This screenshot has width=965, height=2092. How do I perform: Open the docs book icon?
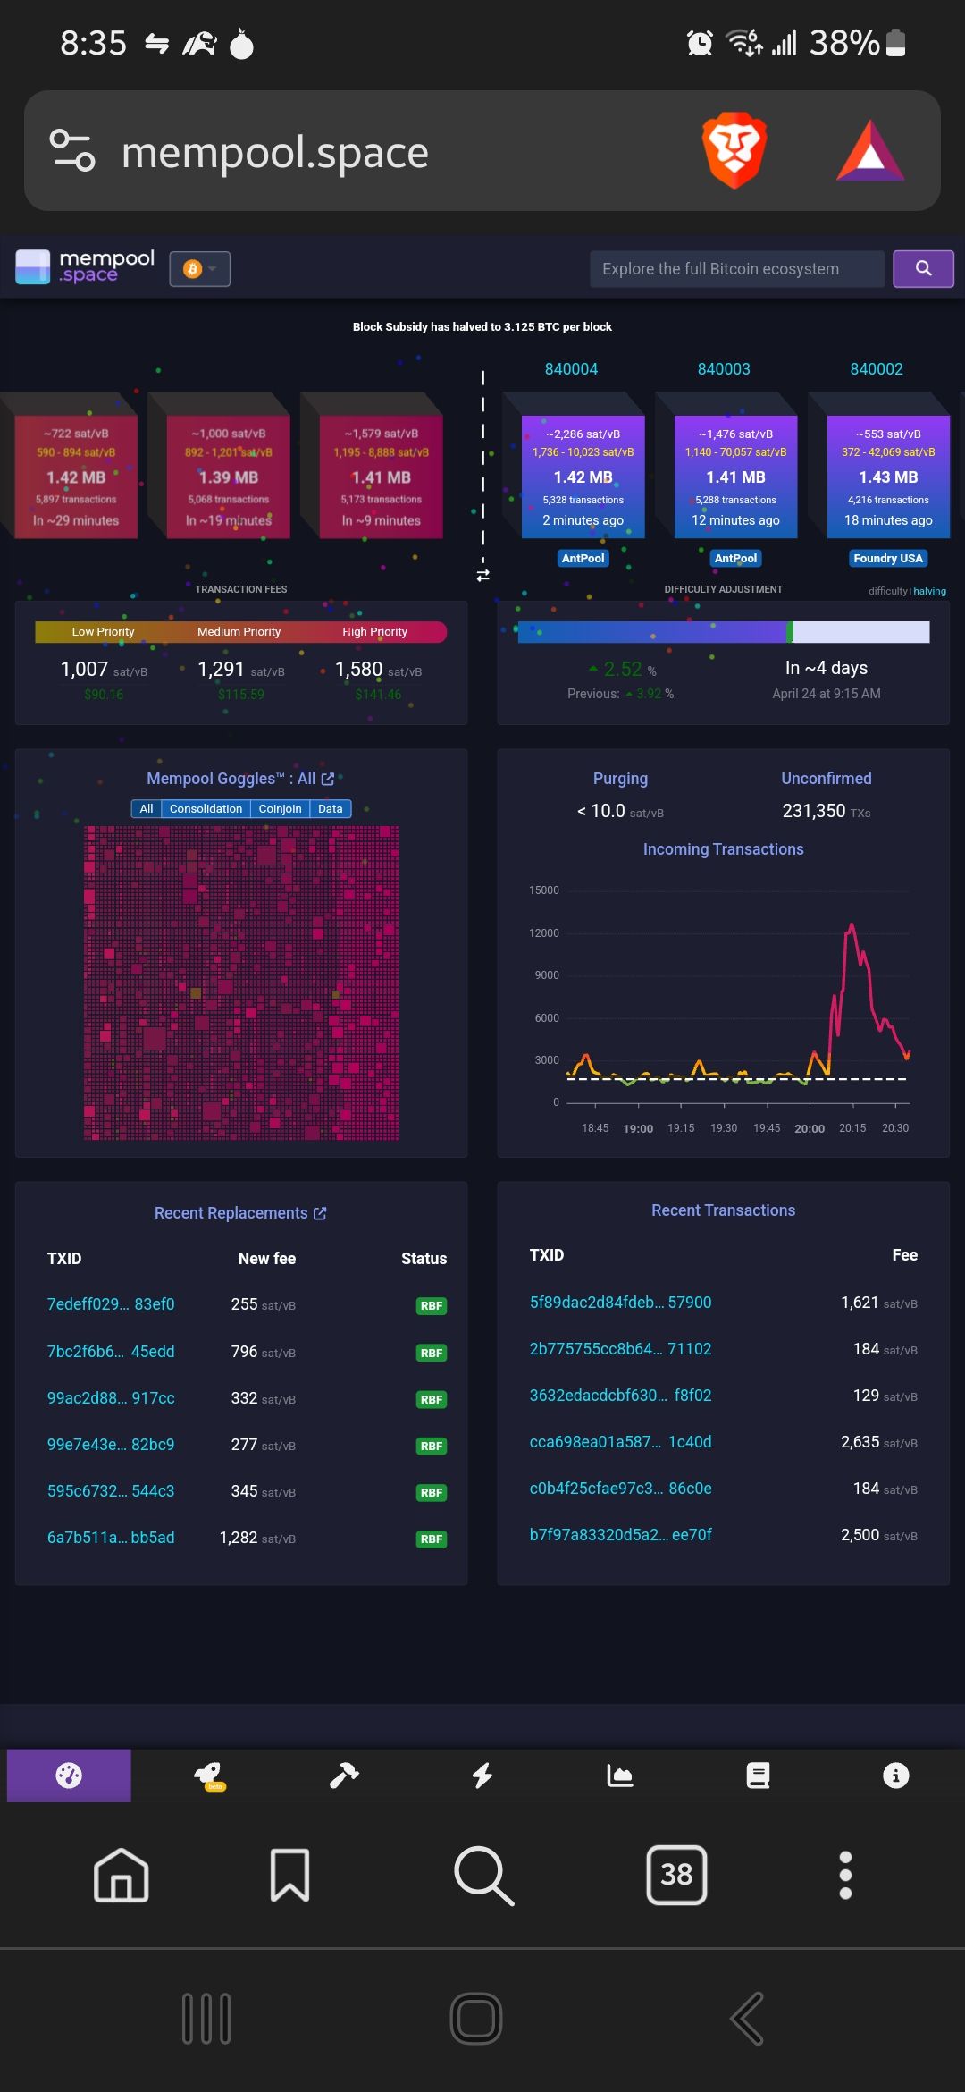[758, 1776]
